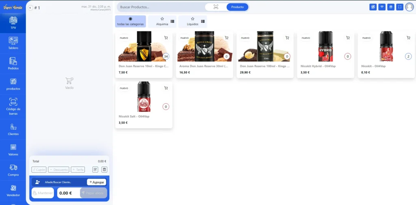Screen dimensions: 416x205
Task: Click stock badge 34 on Don Juan 10ml
Action: [x=166, y=56]
